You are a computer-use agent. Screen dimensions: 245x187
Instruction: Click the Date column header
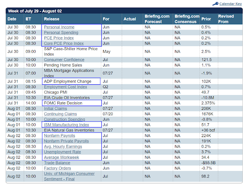(x=12, y=19)
